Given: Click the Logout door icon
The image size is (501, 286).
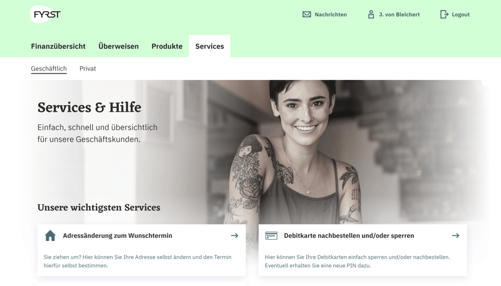Looking at the screenshot, I should click(444, 14).
